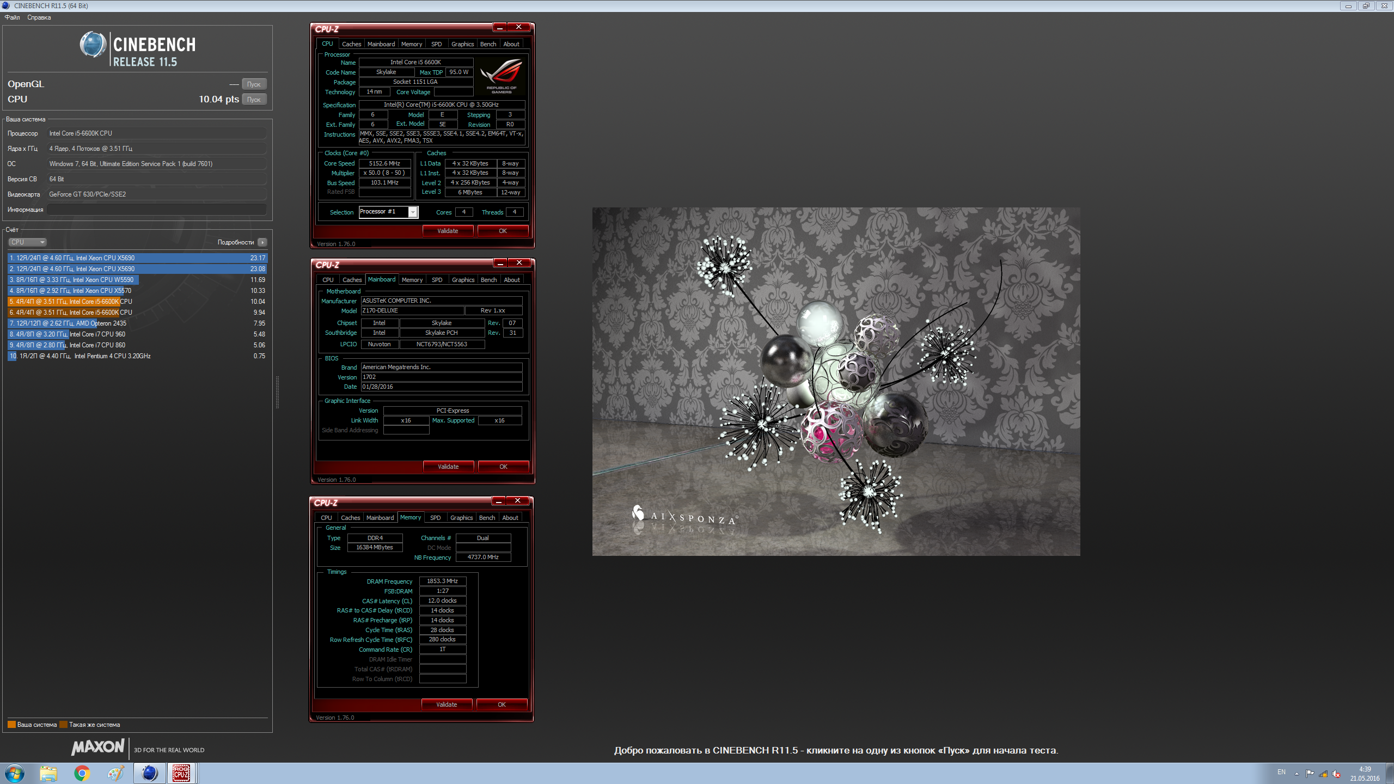Select ranking row 10 Pentium 4
The height and width of the screenshot is (784, 1394).
(x=137, y=356)
